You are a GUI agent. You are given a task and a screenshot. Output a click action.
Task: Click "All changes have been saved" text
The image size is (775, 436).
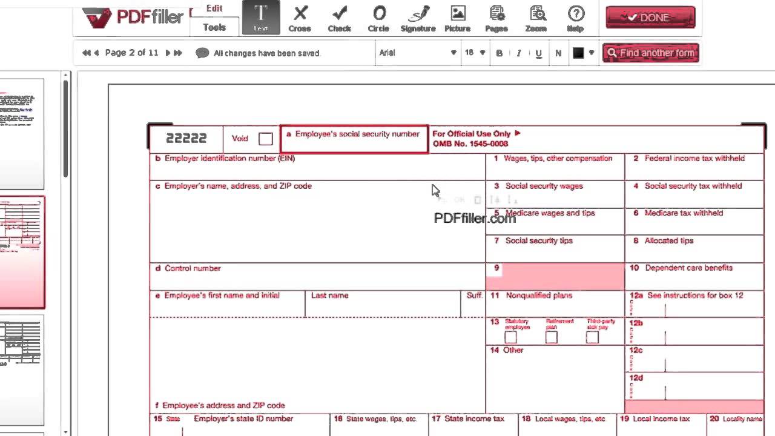[x=267, y=53]
